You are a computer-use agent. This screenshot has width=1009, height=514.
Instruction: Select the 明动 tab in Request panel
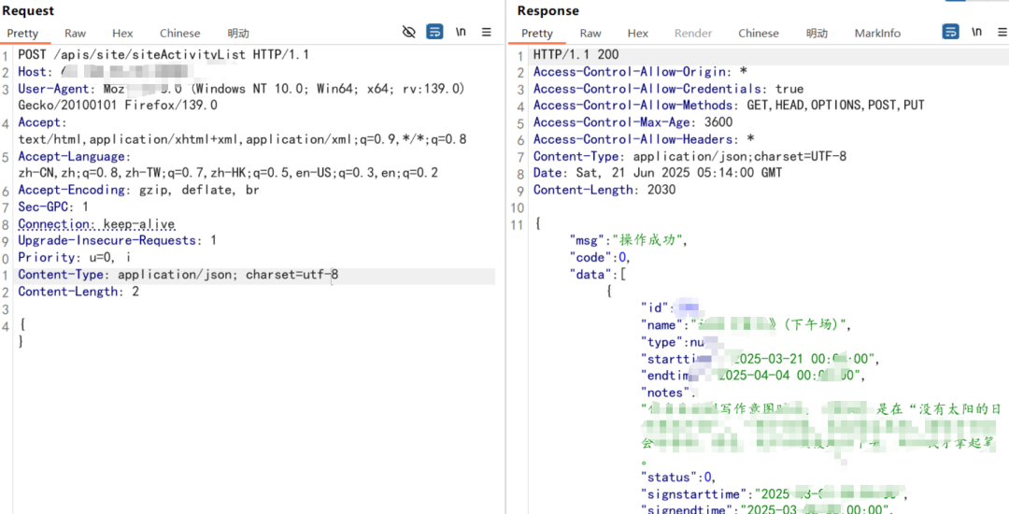point(238,34)
